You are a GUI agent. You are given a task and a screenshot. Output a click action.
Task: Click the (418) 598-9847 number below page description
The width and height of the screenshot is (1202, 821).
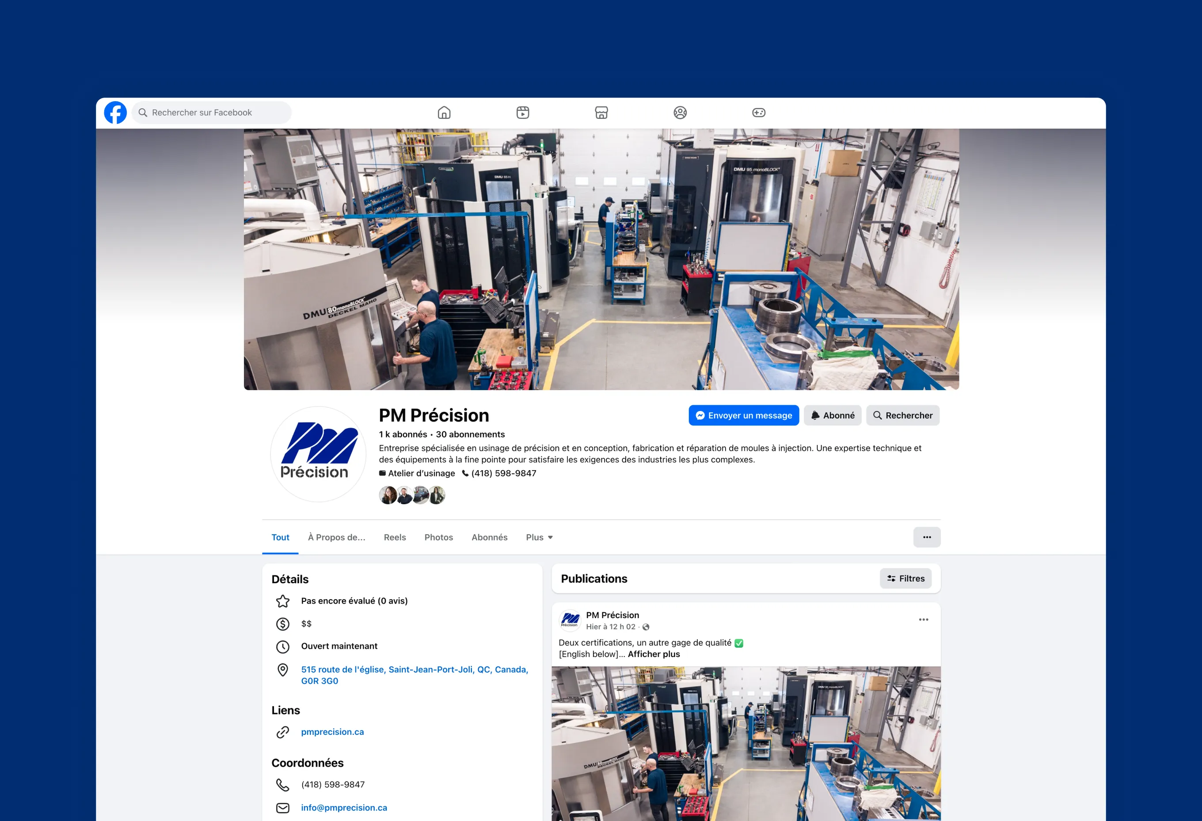(x=504, y=473)
